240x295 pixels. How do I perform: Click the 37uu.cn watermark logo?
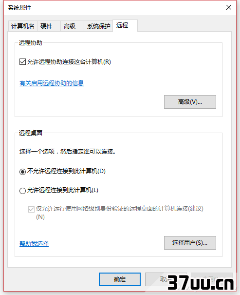click(201, 283)
